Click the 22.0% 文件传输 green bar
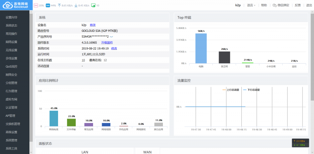This screenshot has width=314, height=154. click(71, 123)
